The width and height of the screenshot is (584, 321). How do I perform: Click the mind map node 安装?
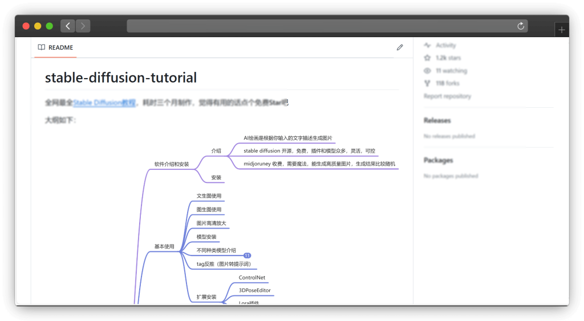tap(216, 178)
